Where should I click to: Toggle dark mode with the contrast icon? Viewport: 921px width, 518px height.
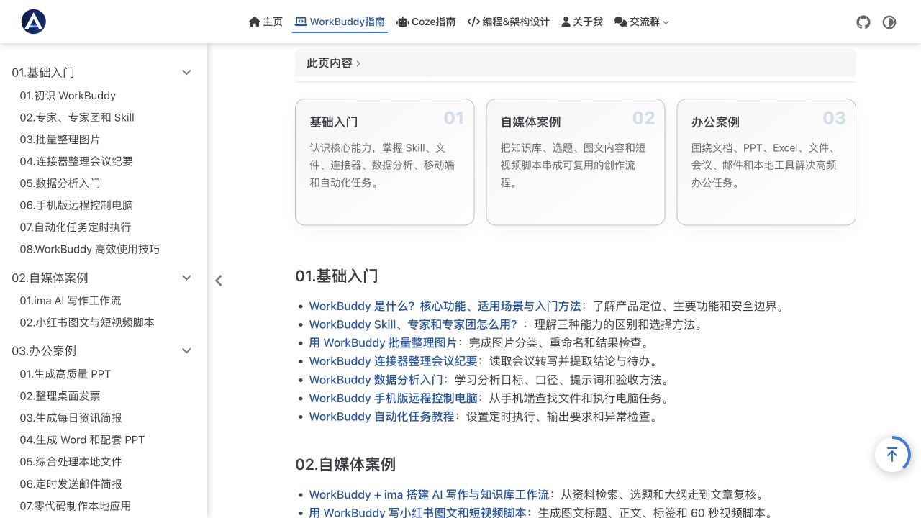(889, 22)
